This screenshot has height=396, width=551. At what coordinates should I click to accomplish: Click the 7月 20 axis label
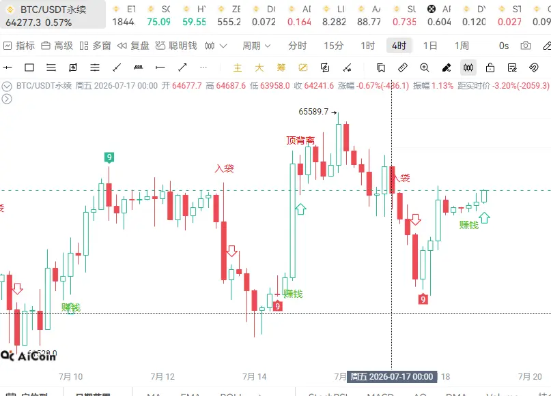pyautogui.click(x=530, y=377)
